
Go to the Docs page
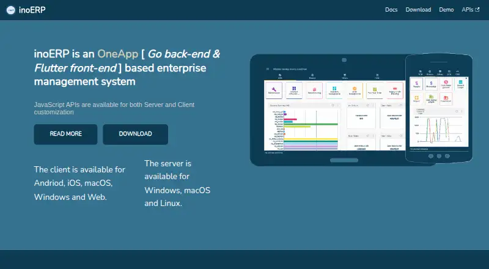(x=391, y=10)
